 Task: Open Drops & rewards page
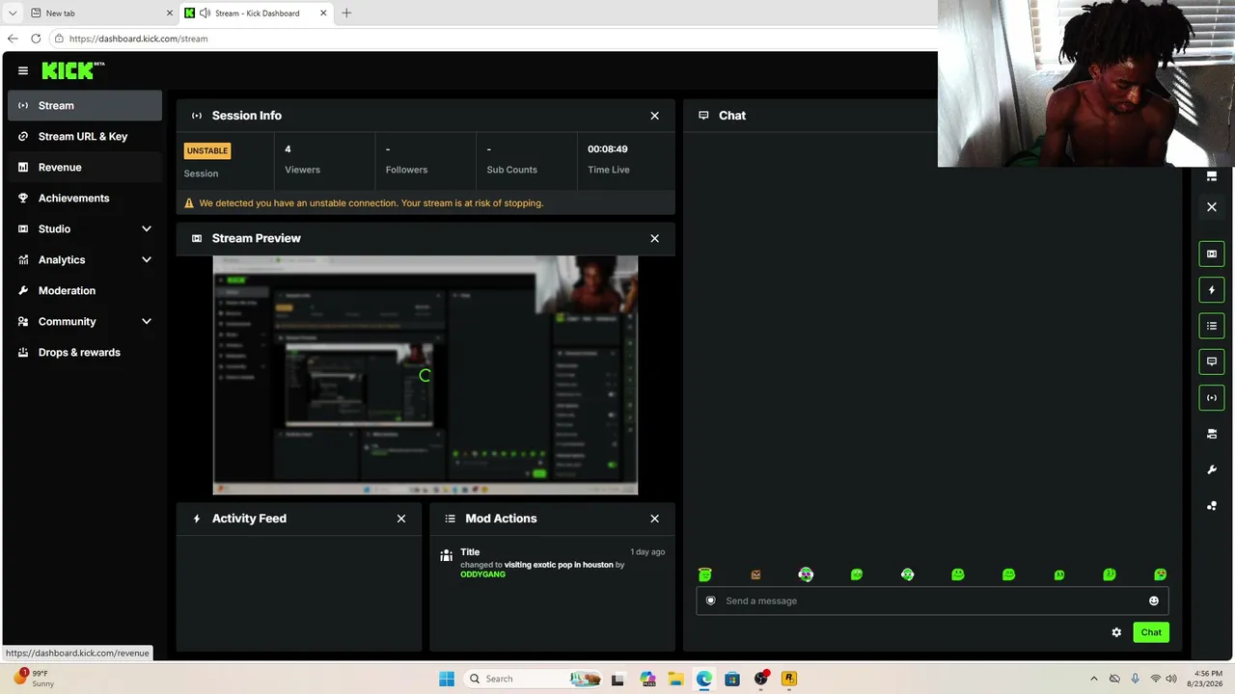pyautogui.click(x=85, y=353)
